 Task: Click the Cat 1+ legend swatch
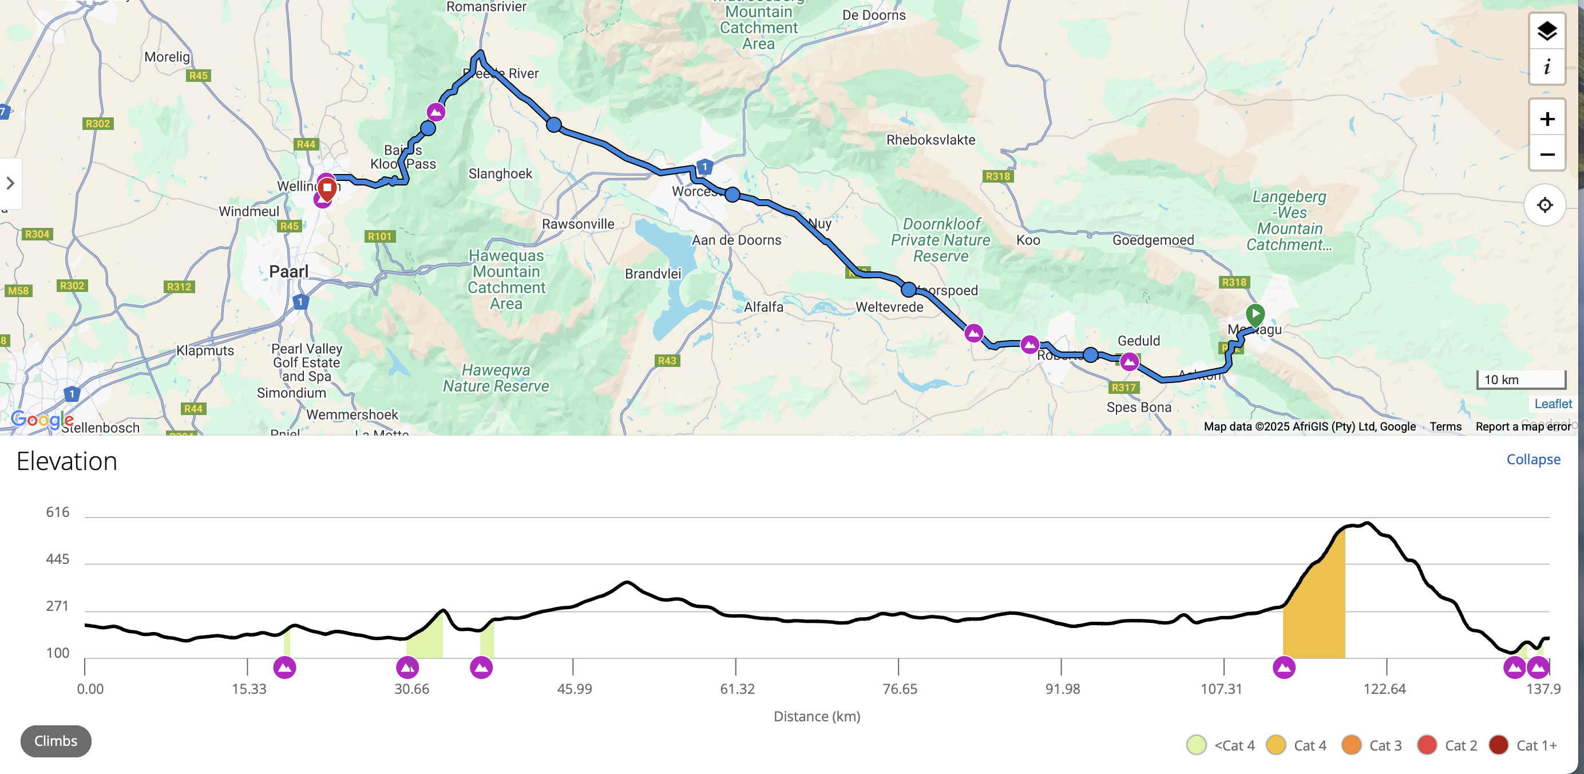pos(1499,745)
